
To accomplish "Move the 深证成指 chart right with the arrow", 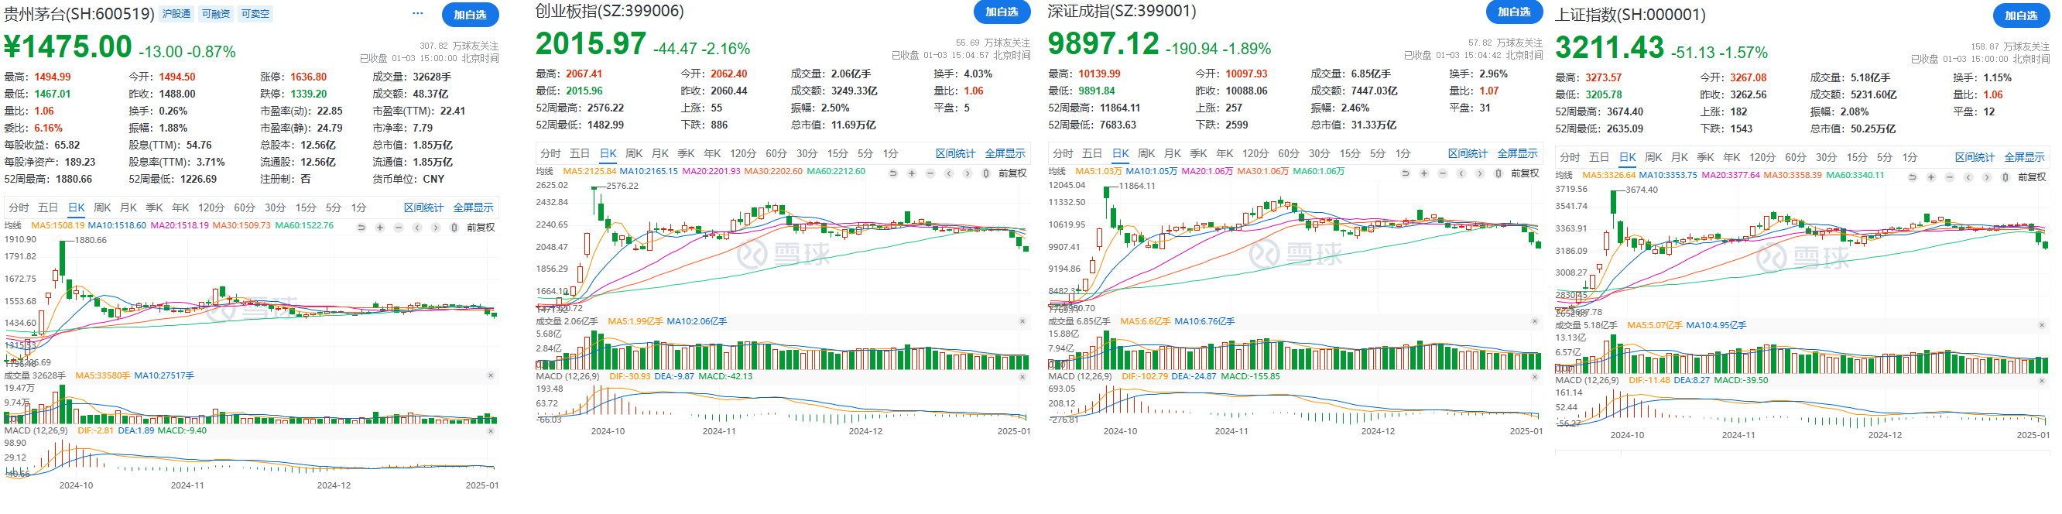I will coord(1479,173).
